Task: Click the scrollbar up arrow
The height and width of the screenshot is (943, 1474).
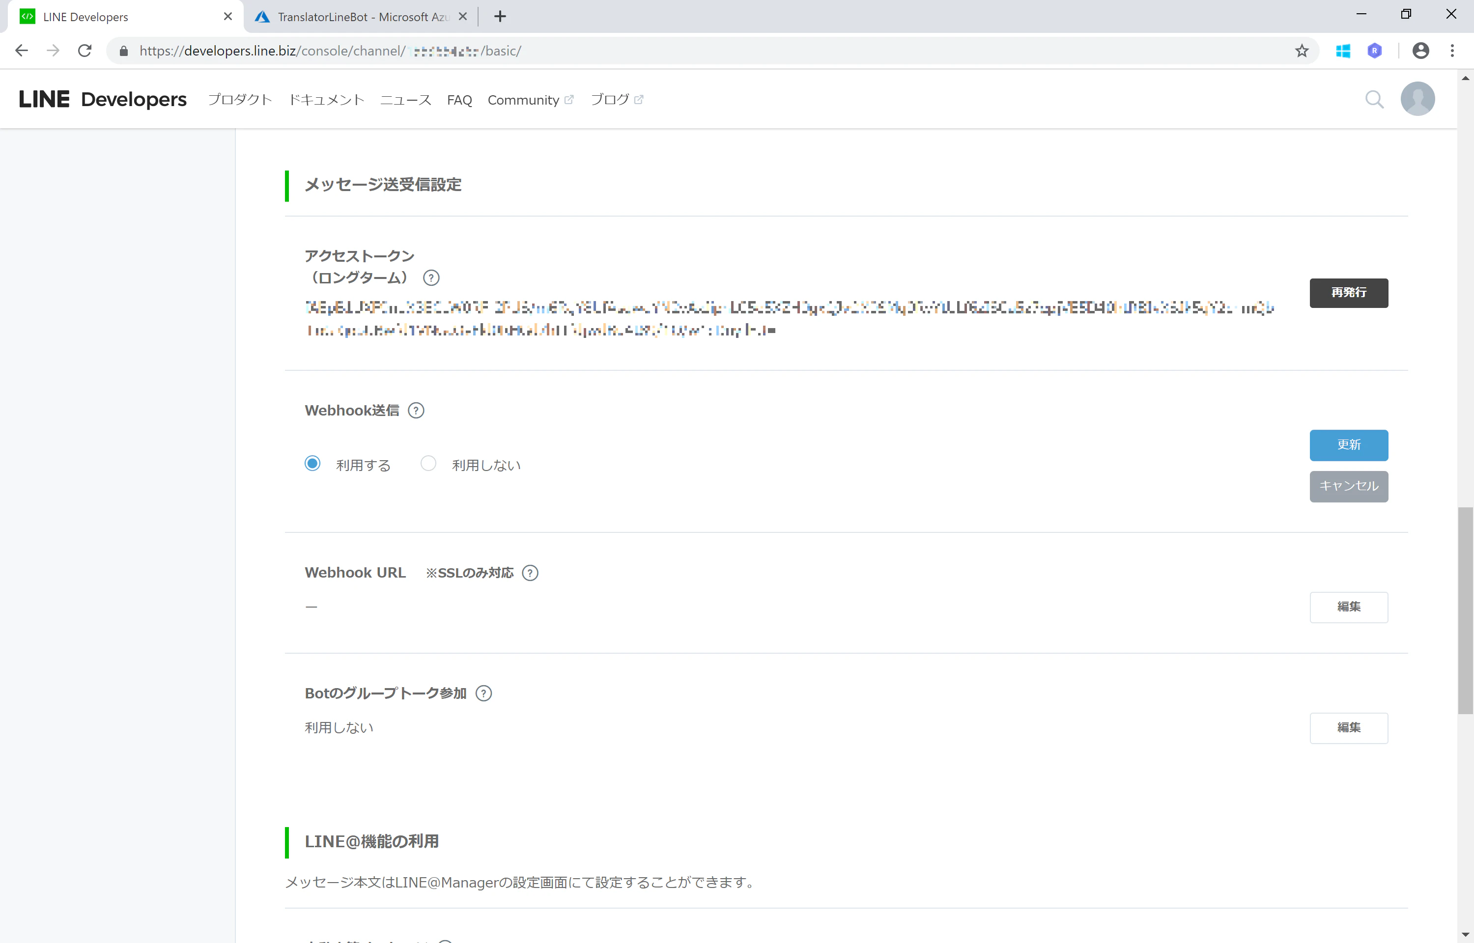Action: pyautogui.click(x=1466, y=78)
